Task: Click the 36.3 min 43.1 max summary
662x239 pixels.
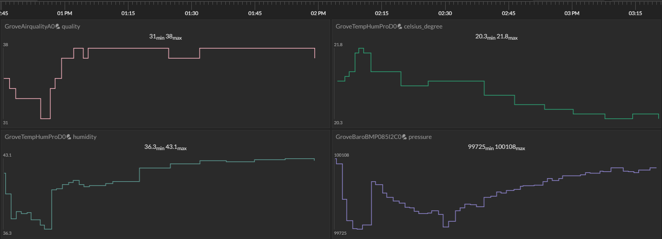Action: (x=165, y=148)
